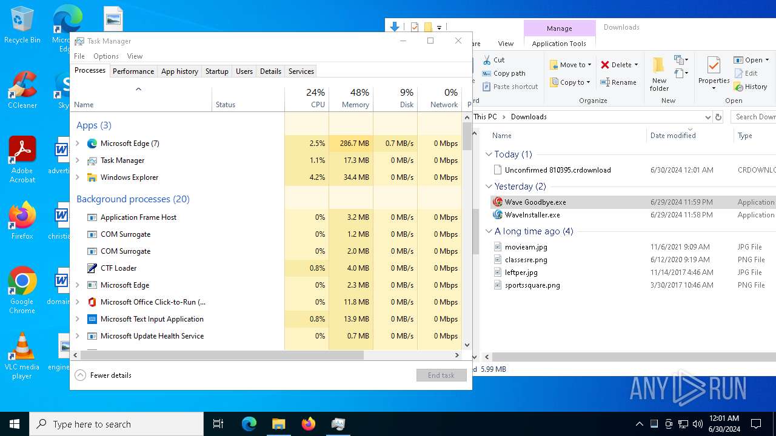Screen dimensions: 776x436
Task: Click History in Explorer ribbon
Action: point(751,87)
